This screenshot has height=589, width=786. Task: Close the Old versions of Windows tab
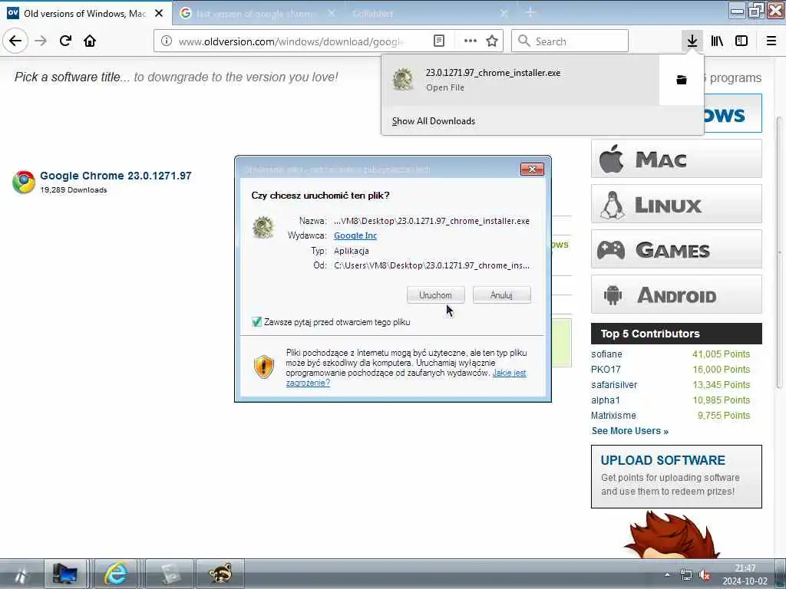coord(159,14)
